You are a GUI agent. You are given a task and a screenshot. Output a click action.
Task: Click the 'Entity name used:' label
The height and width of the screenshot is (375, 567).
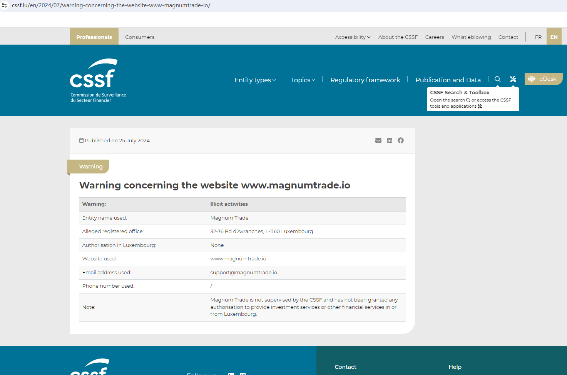pos(104,218)
